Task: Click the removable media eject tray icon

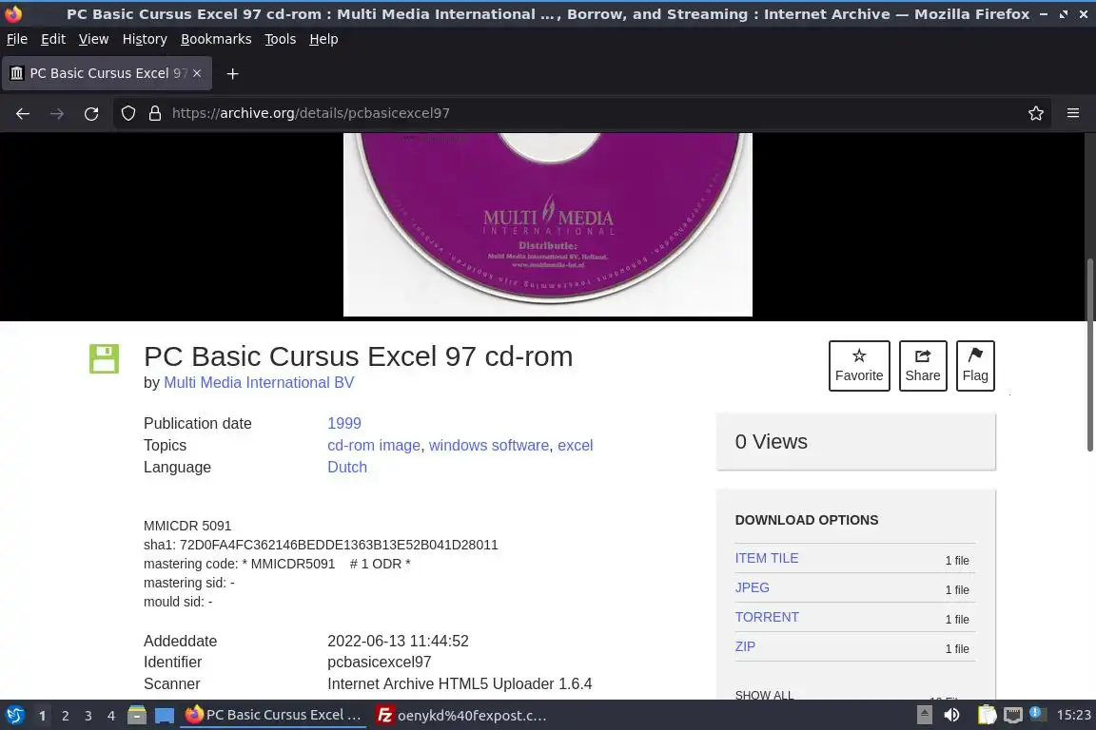Action: (924, 716)
